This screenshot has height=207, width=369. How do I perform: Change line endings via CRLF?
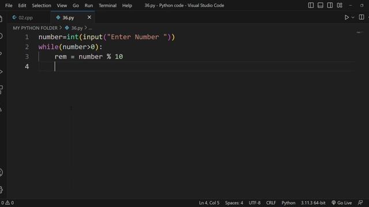[271, 203]
